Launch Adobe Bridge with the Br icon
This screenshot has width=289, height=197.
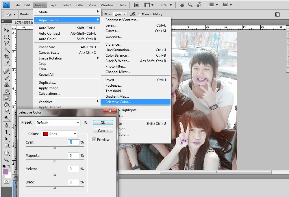[x=137, y=5]
